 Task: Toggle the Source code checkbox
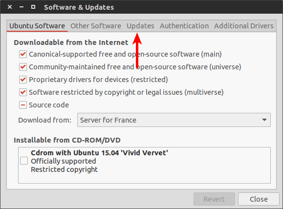23,105
